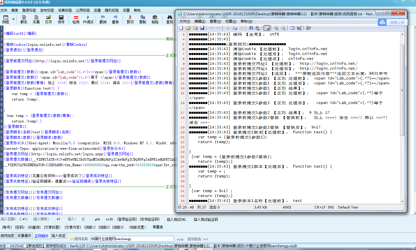Switch to the 插入标签 tab
The image size is (416, 250).
(59, 236)
